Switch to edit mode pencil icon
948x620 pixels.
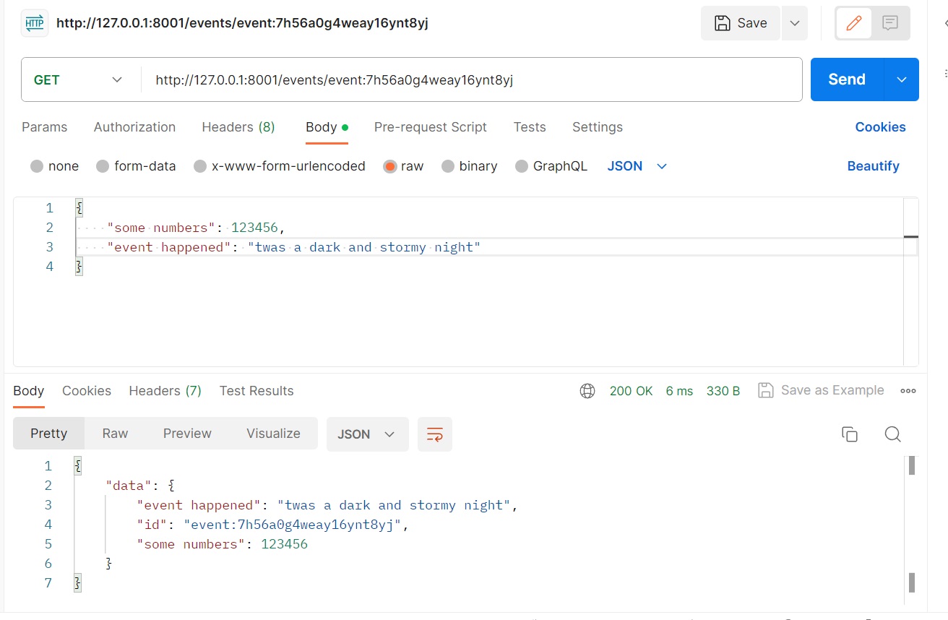pos(854,23)
